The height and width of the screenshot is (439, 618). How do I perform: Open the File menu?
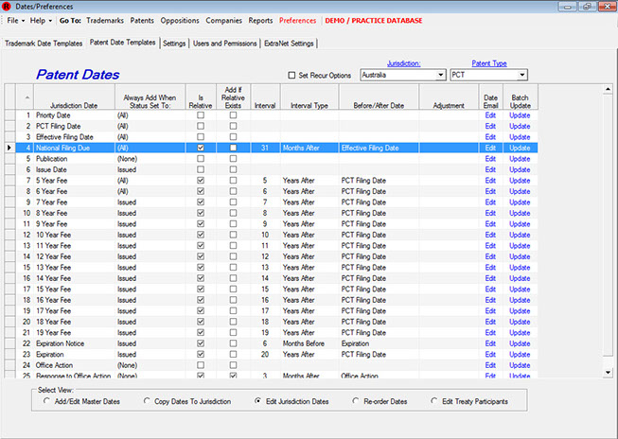coord(15,20)
